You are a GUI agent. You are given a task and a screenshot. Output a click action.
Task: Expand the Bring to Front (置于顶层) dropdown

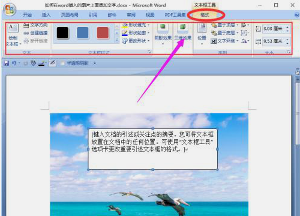point(238,25)
